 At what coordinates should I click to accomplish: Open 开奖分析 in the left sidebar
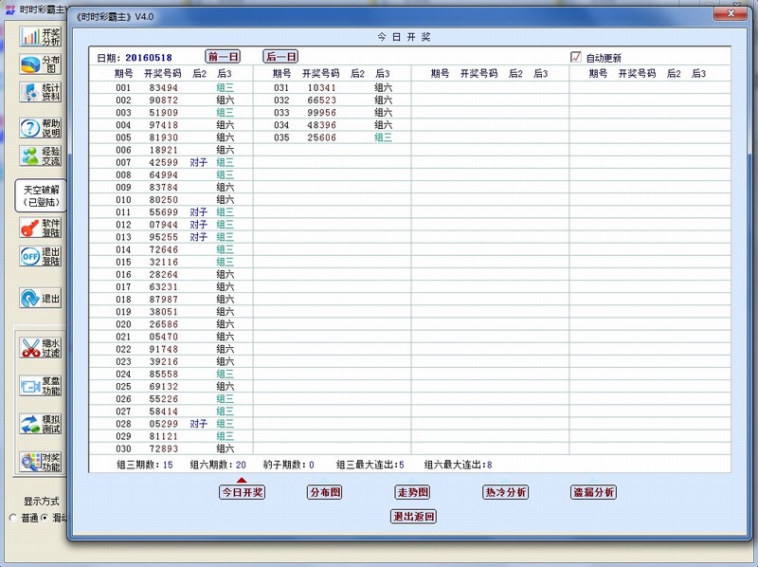(31, 37)
